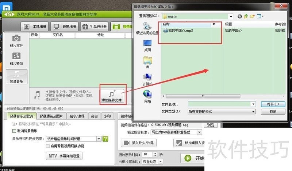Click 浏览 browse button for save path

click(x=211, y=125)
